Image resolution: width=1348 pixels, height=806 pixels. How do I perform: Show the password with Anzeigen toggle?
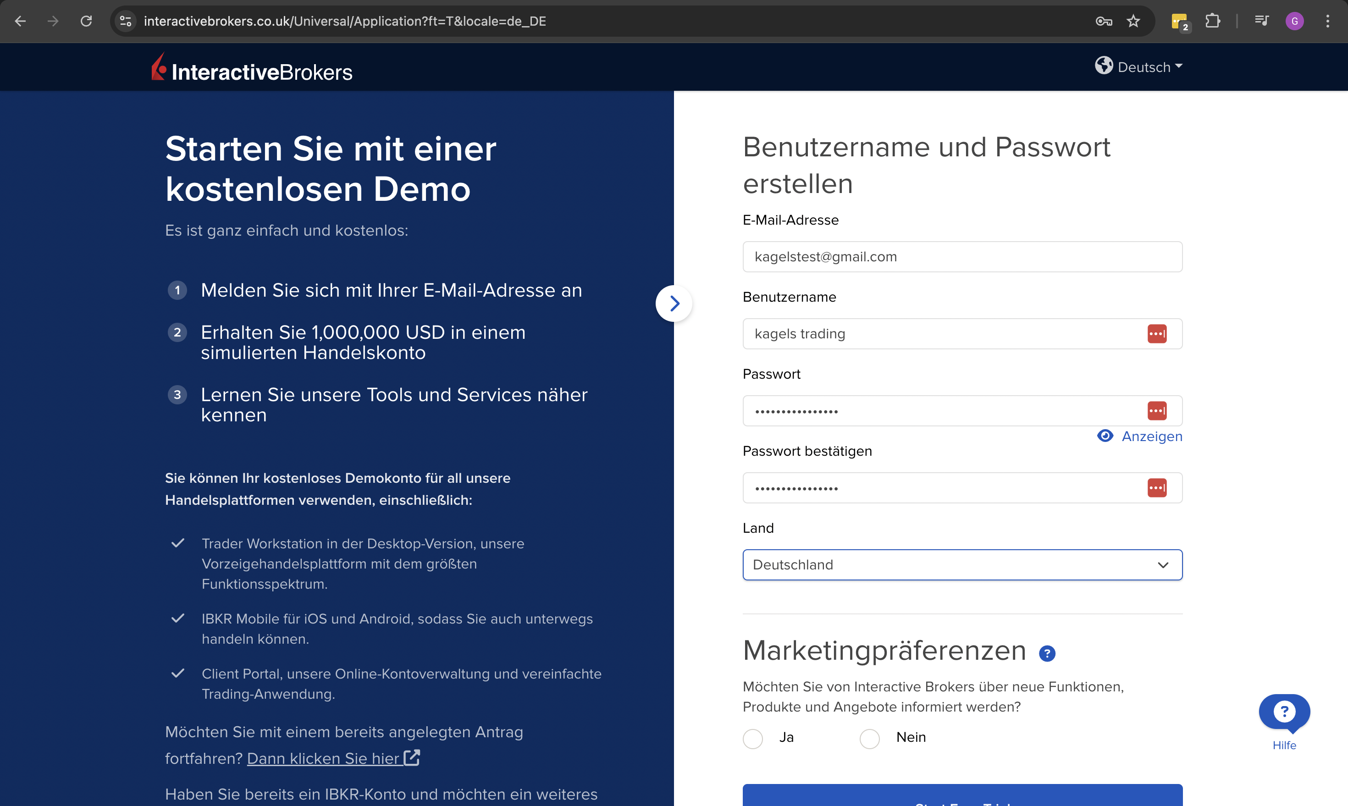click(x=1153, y=436)
